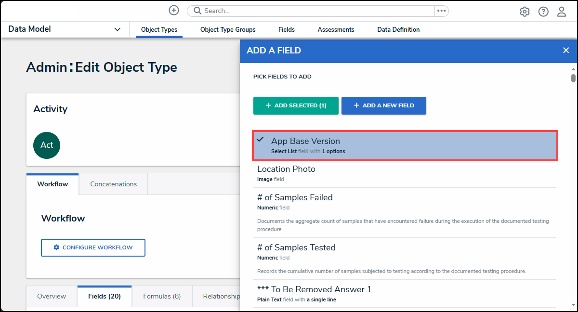
Task: Click the plus create icon beside search
Action: click(x=173, y=11)
